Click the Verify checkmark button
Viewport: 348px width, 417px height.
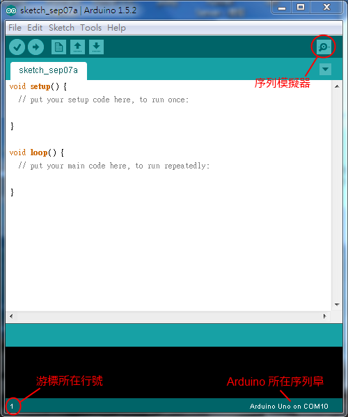(17, 47)
